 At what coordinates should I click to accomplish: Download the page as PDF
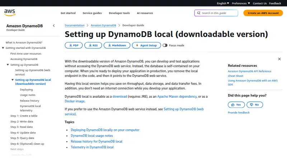[74, 45]
